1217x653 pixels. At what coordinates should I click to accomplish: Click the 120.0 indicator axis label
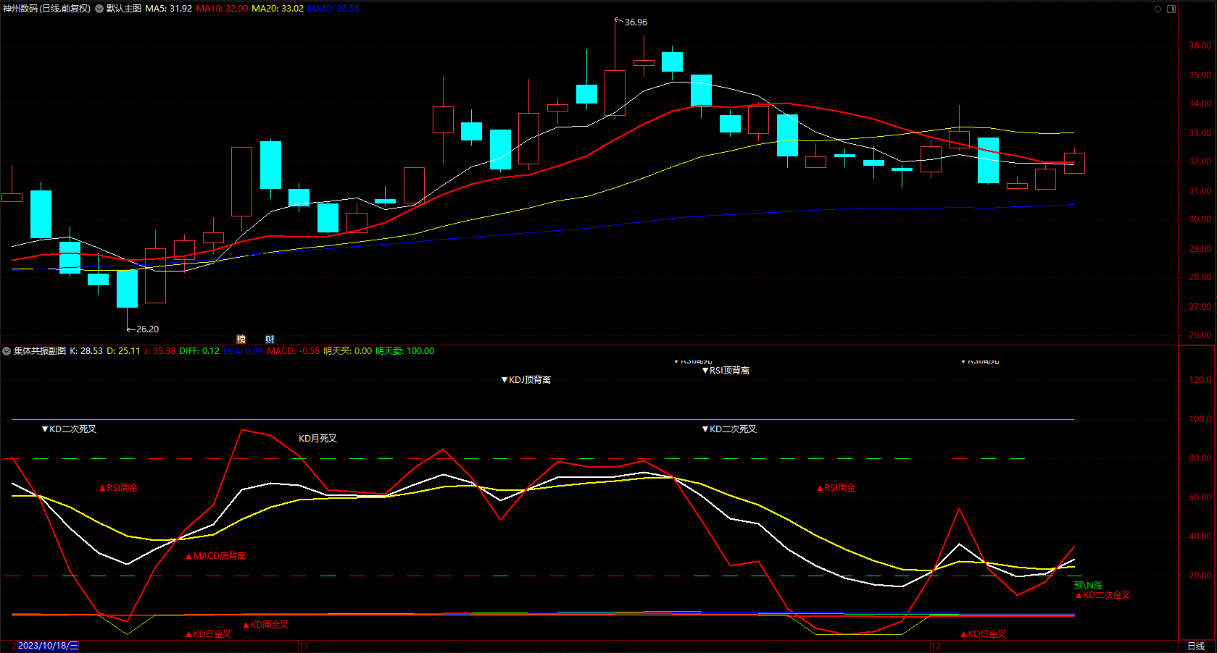[1200, 380]
